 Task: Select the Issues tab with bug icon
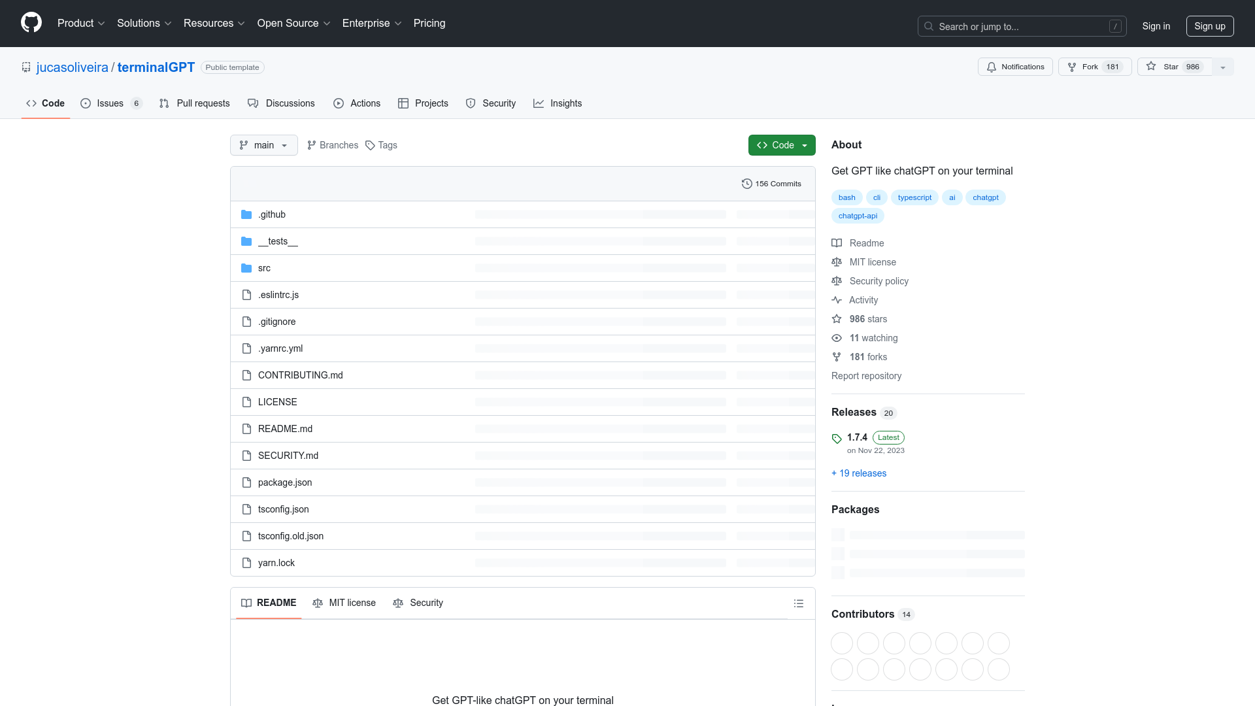(x=106, y=103)
